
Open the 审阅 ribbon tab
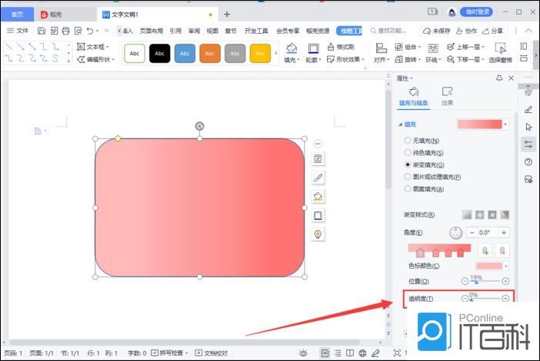pyautogui.click(x=195, y=31)
